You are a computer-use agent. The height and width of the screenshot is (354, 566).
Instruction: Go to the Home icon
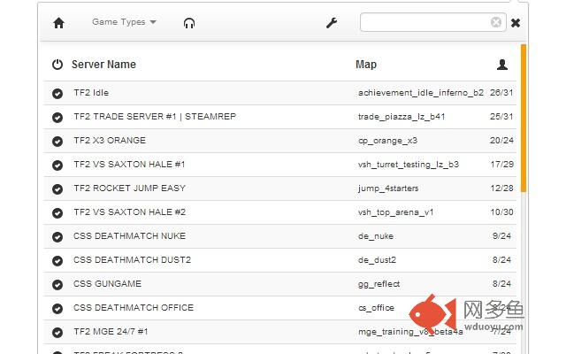[x=58, y=23]
